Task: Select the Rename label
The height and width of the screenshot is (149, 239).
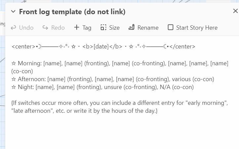Action: [148, 28]
